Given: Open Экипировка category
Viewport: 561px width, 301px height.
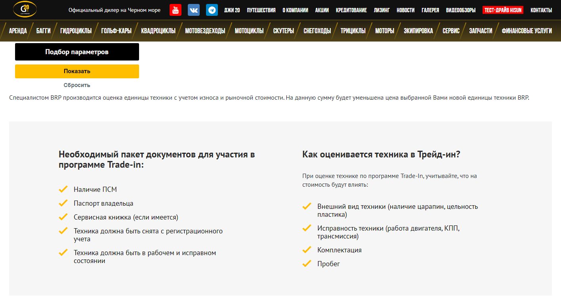Looking at the screenshot, I should (x=418, y=31).
